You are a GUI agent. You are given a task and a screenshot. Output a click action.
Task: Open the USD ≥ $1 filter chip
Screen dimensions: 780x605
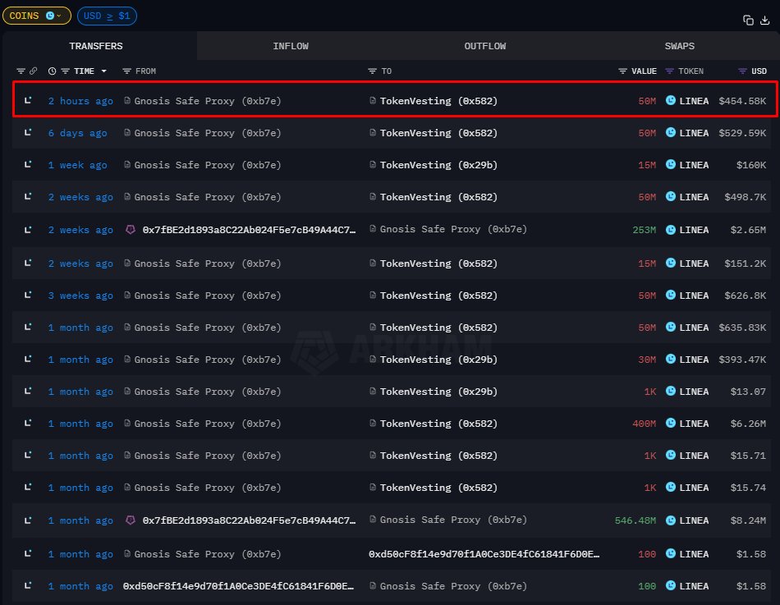(x=107, y=16)
